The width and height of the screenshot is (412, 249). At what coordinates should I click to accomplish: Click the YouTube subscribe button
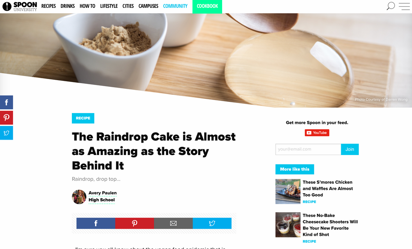(x=317, y=133)
